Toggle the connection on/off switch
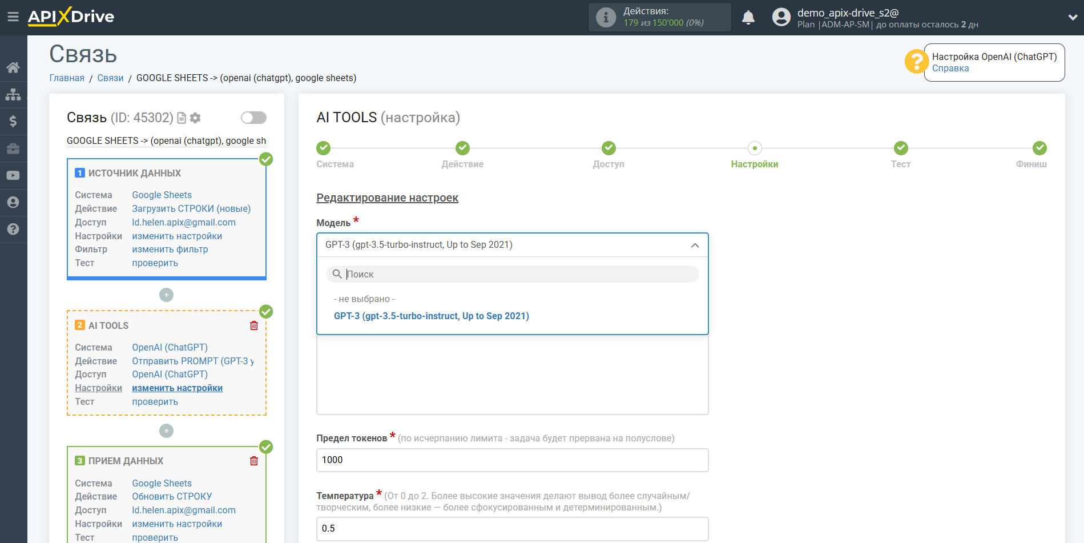1084x543 pixels. tap(253, 118)
